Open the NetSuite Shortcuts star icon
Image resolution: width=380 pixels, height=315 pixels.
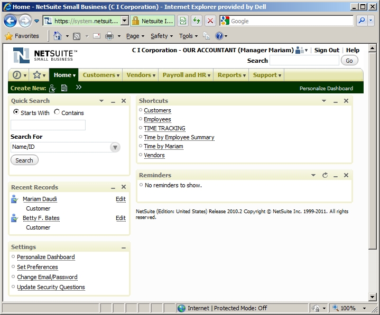37,75
